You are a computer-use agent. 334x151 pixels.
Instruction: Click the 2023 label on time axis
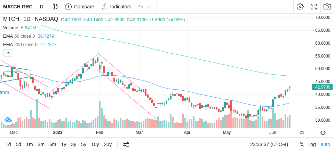[58, 133]
